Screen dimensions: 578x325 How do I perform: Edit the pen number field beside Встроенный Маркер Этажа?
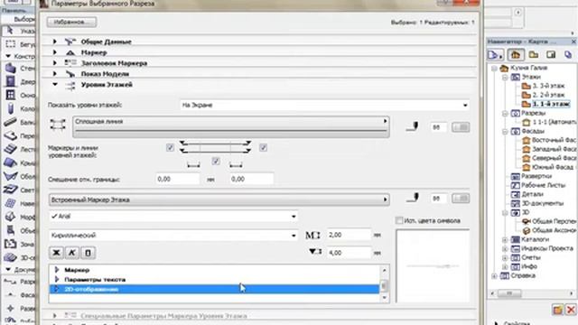[x=437, y=199]
